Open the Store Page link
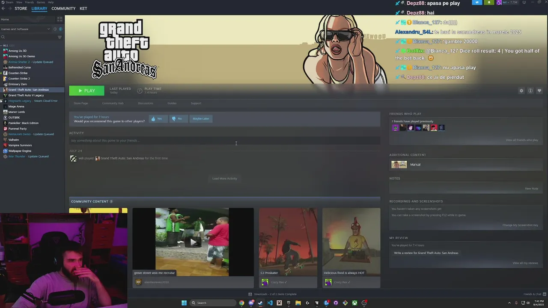 (81, 103)
